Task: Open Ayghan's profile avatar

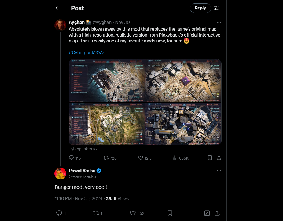Action: [x=60, y=25]
